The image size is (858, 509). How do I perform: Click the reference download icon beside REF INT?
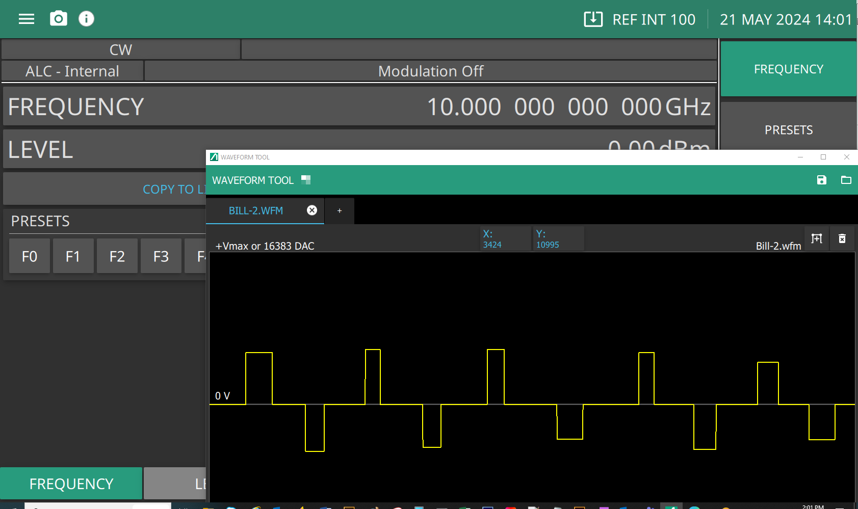pyautogui.click(x=593, y=19)
